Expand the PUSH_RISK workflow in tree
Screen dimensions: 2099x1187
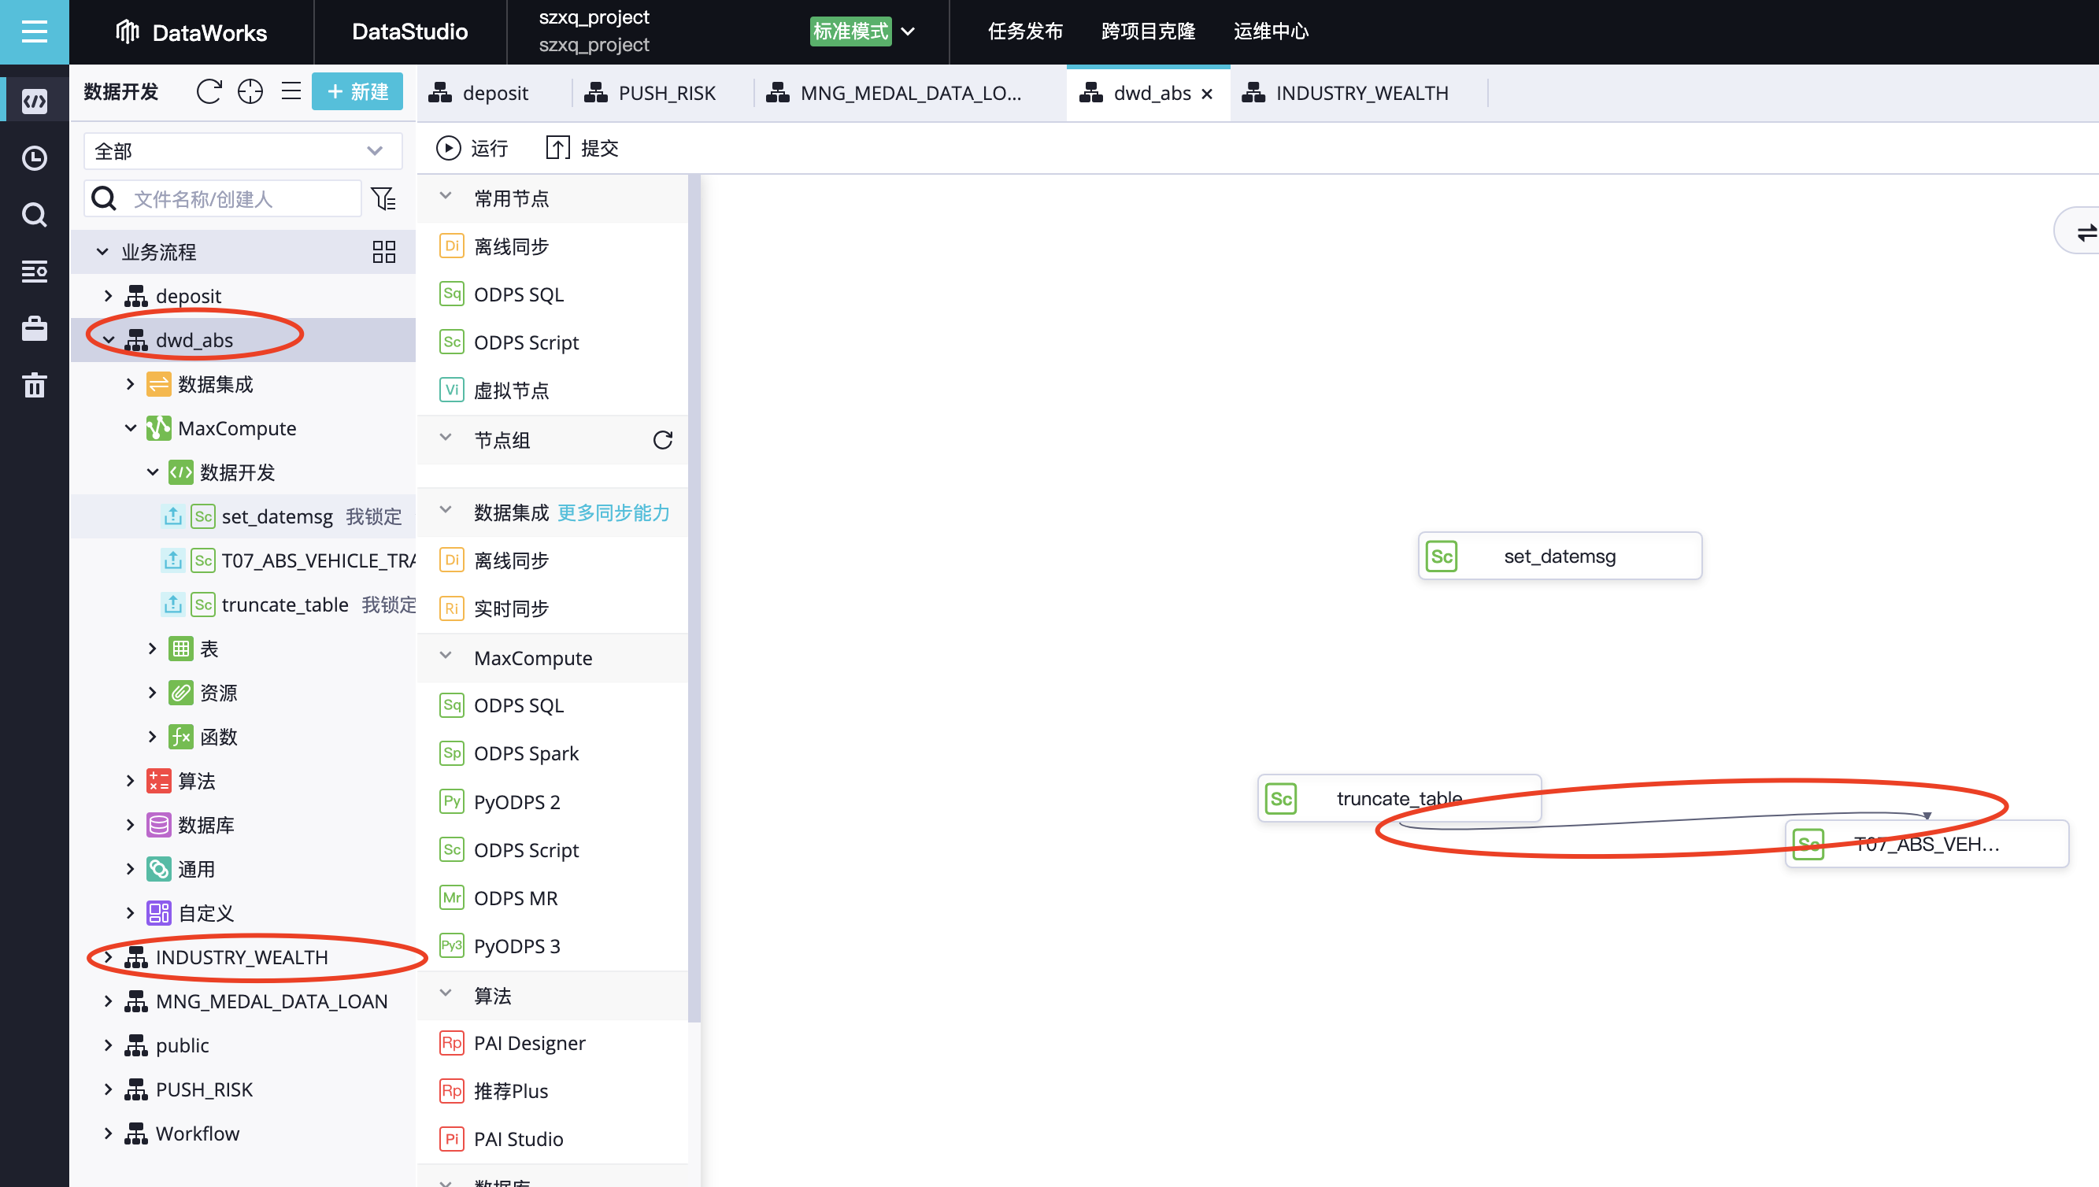[109, 1090]
